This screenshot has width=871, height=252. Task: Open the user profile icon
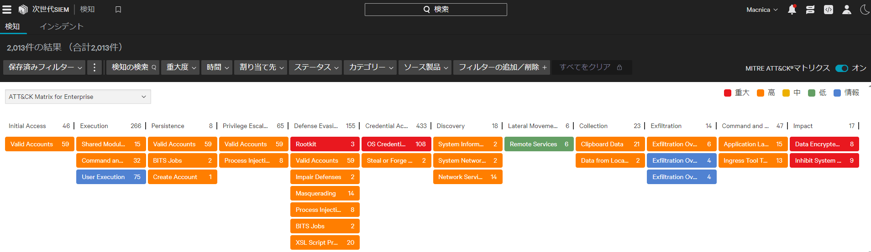[x=846, y=10]
